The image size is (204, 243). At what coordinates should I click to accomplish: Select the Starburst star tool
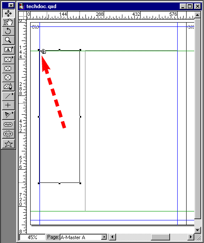(x=8, y=144)
